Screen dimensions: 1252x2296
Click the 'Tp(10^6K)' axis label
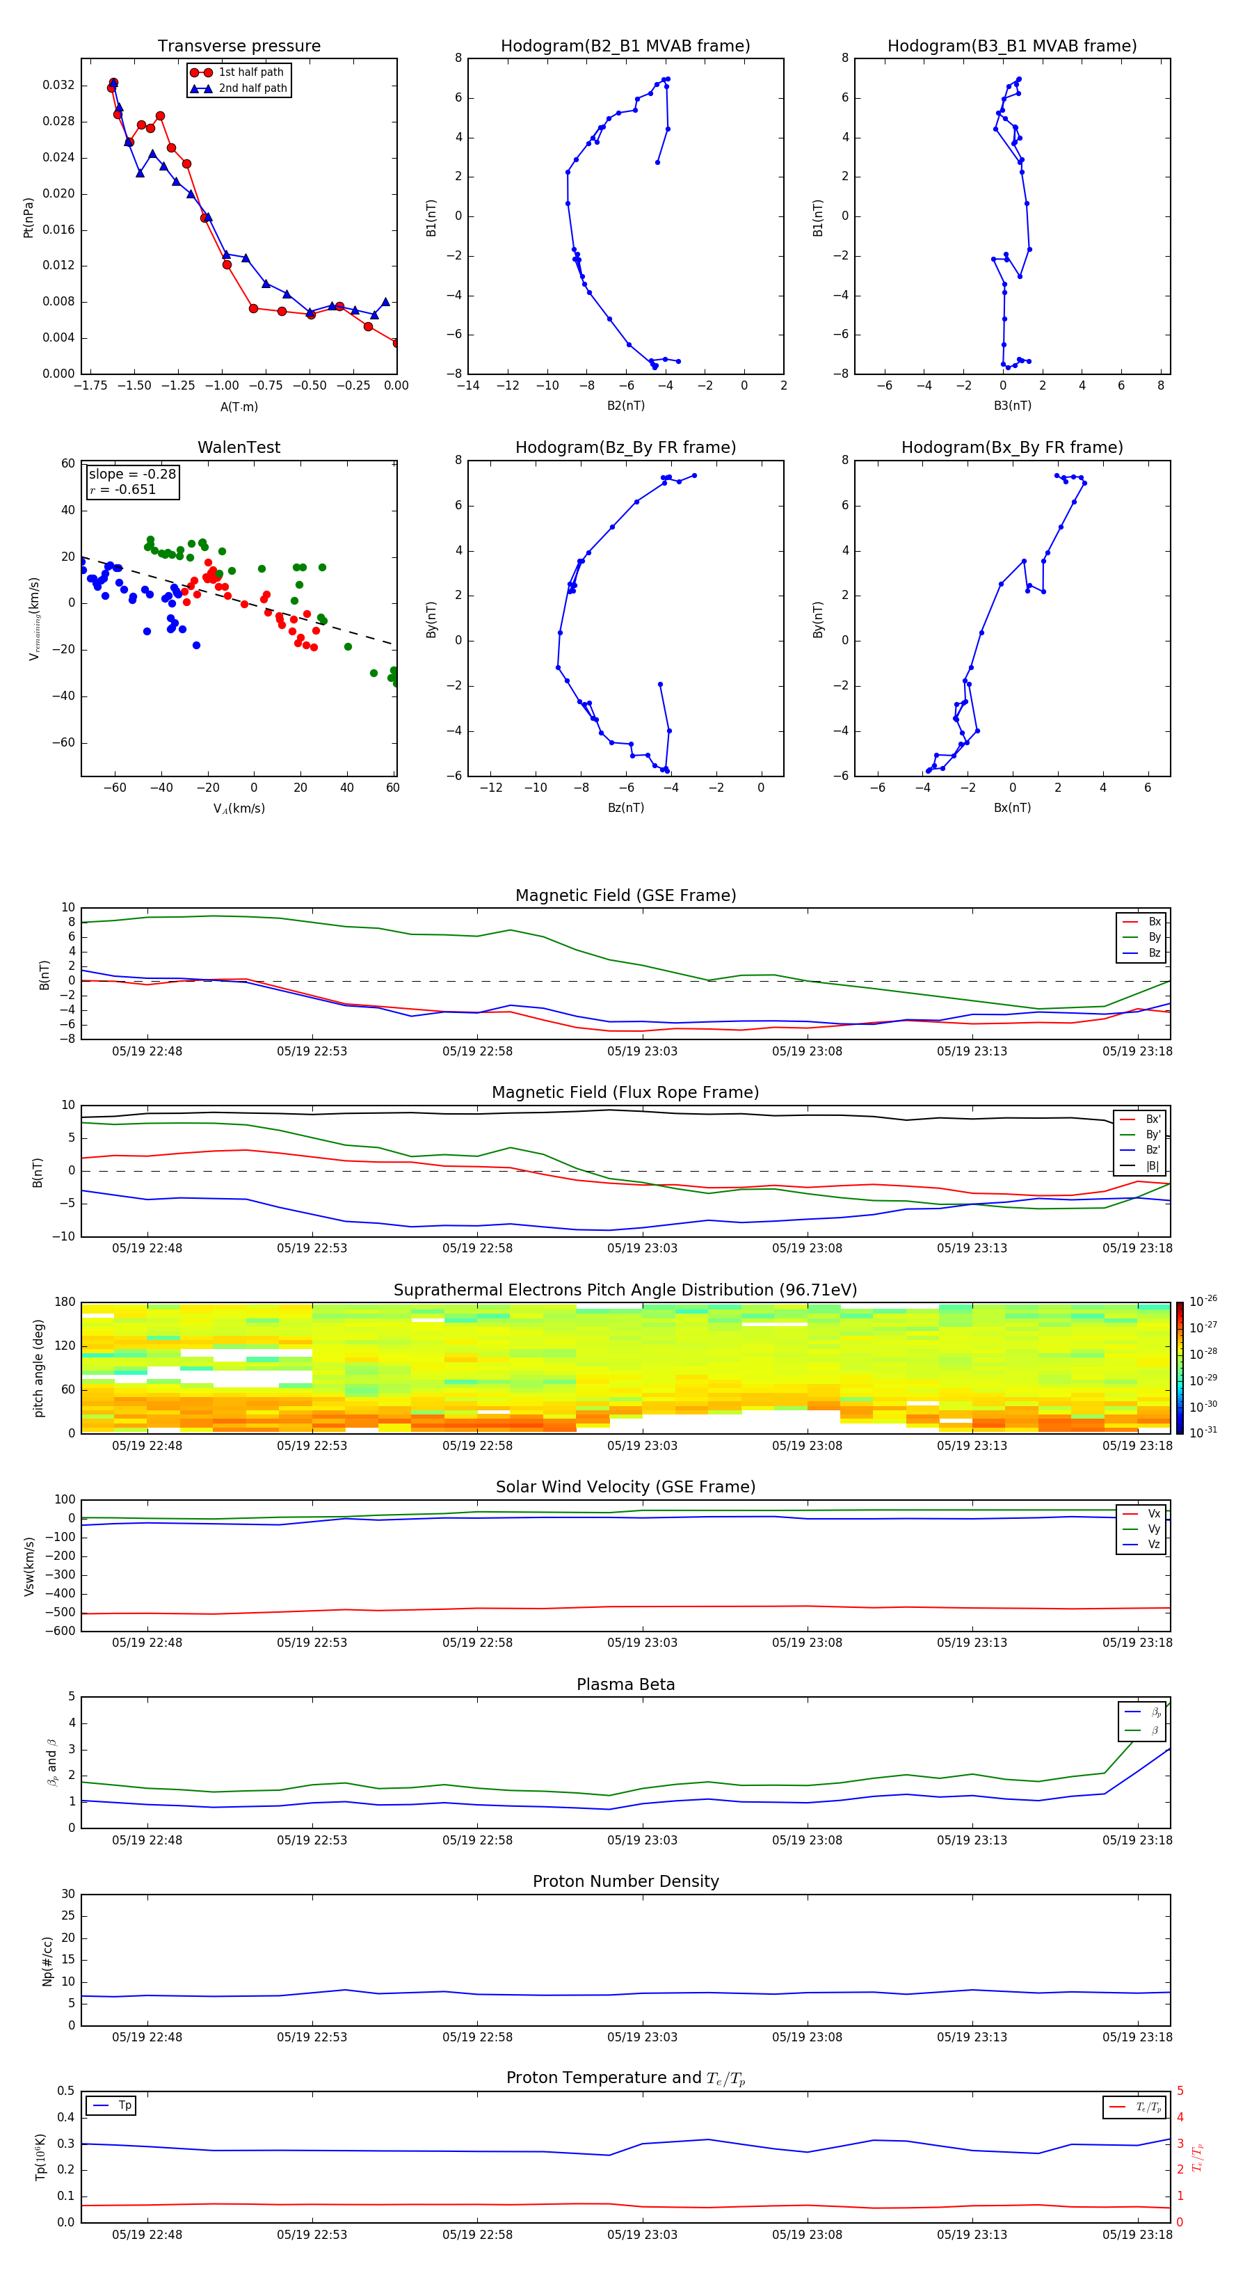[x=40, y=2157]
